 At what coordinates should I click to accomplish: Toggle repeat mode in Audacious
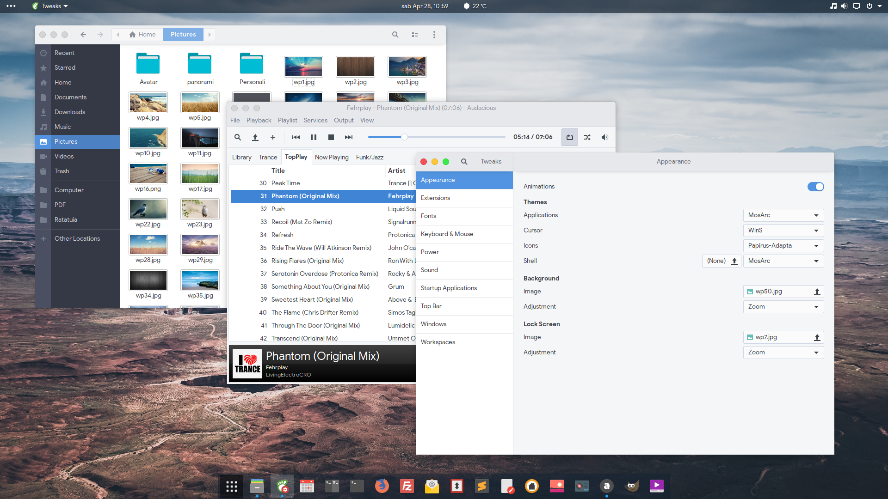point(570,137)
